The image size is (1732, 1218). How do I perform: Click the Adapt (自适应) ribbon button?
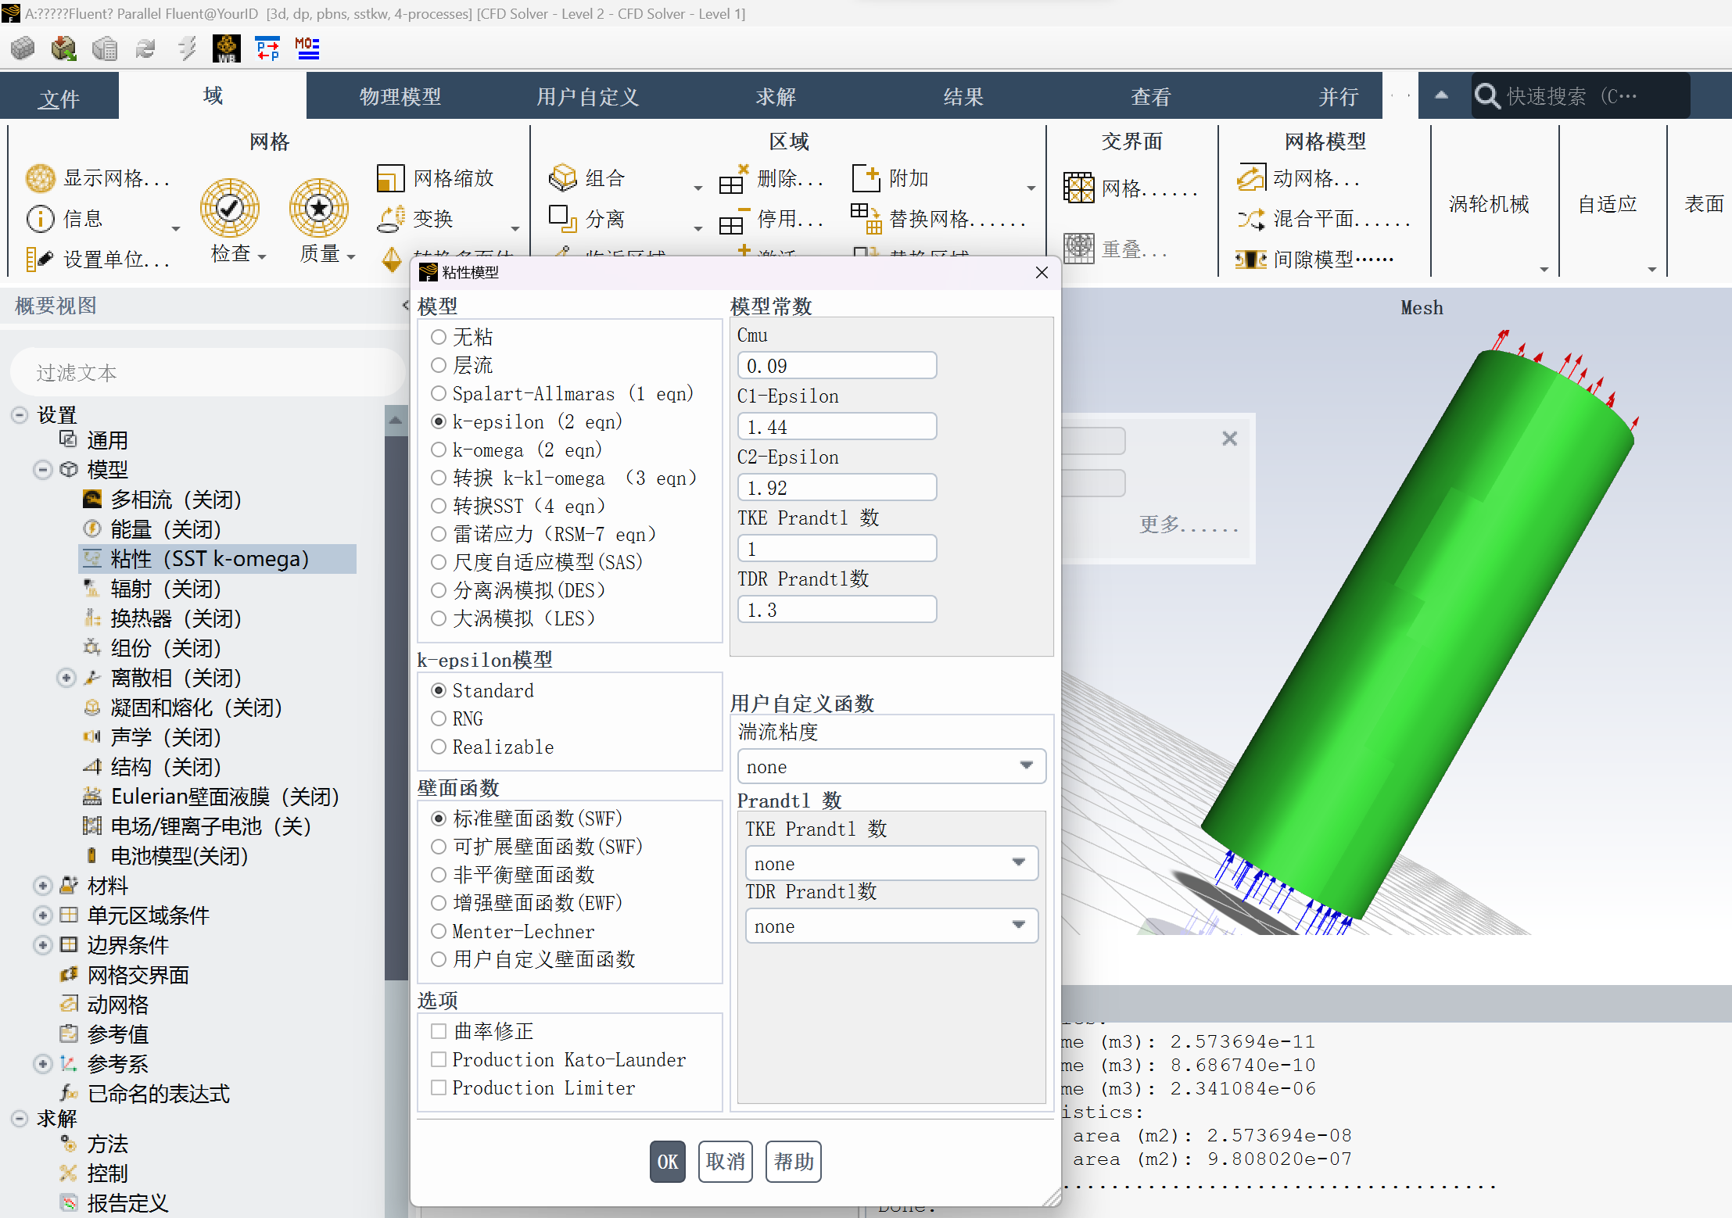[x=1607, y=204]
